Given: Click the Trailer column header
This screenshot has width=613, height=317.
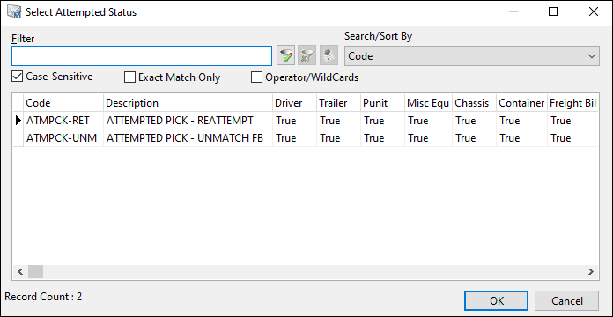Looking at the screenshot, I should (338, 103).
